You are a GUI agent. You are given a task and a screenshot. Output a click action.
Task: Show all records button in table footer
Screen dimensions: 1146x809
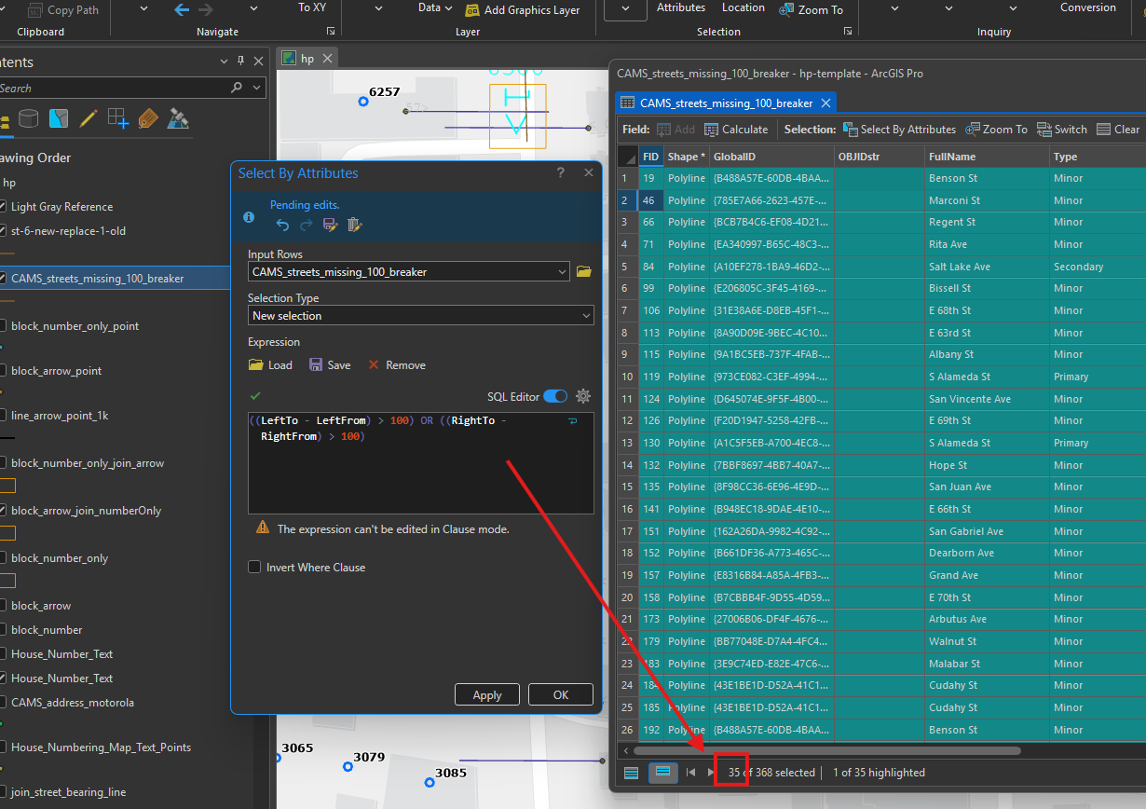(x=631, y=773)
